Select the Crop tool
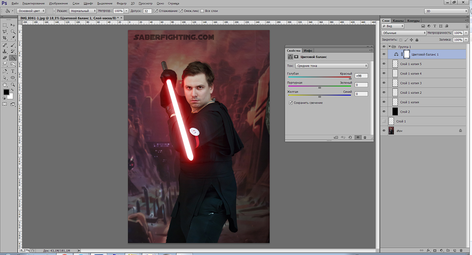Image resolution: width=472 pixels, height=255 pixels. (x=5, y=38)
